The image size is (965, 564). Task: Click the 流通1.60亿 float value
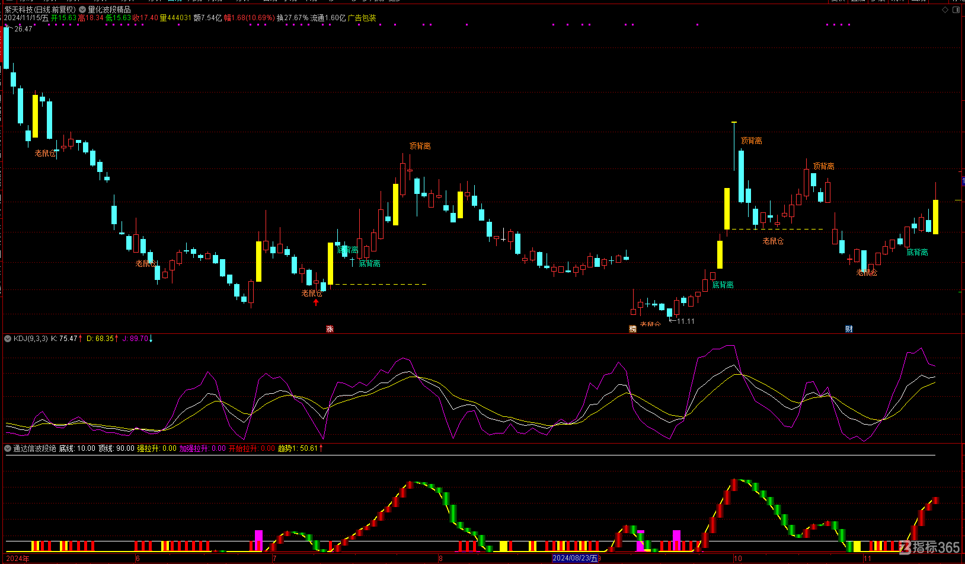pyautogui.click(x=328, y=18)
